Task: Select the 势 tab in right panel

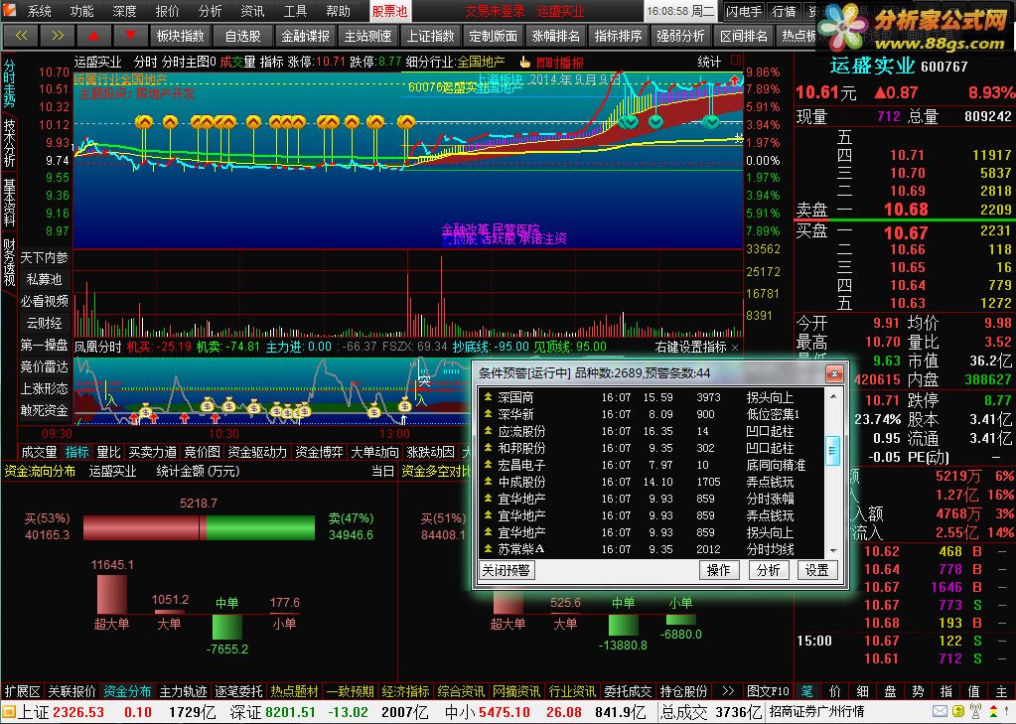Action: 918,691
